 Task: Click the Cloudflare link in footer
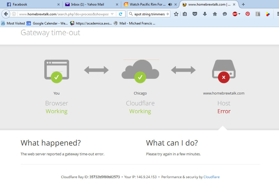211,177
